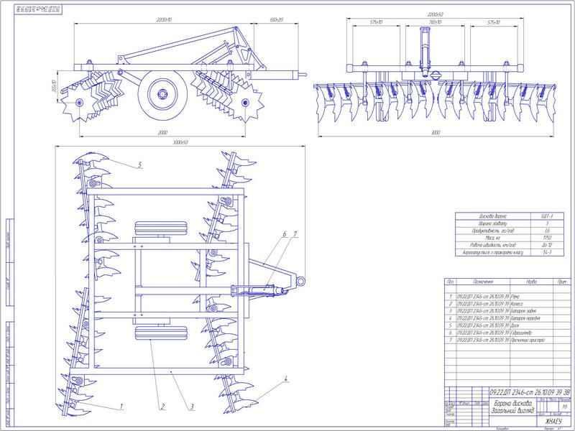
Task: Click the "1750" mass value cell
Action: pos(547,238)
